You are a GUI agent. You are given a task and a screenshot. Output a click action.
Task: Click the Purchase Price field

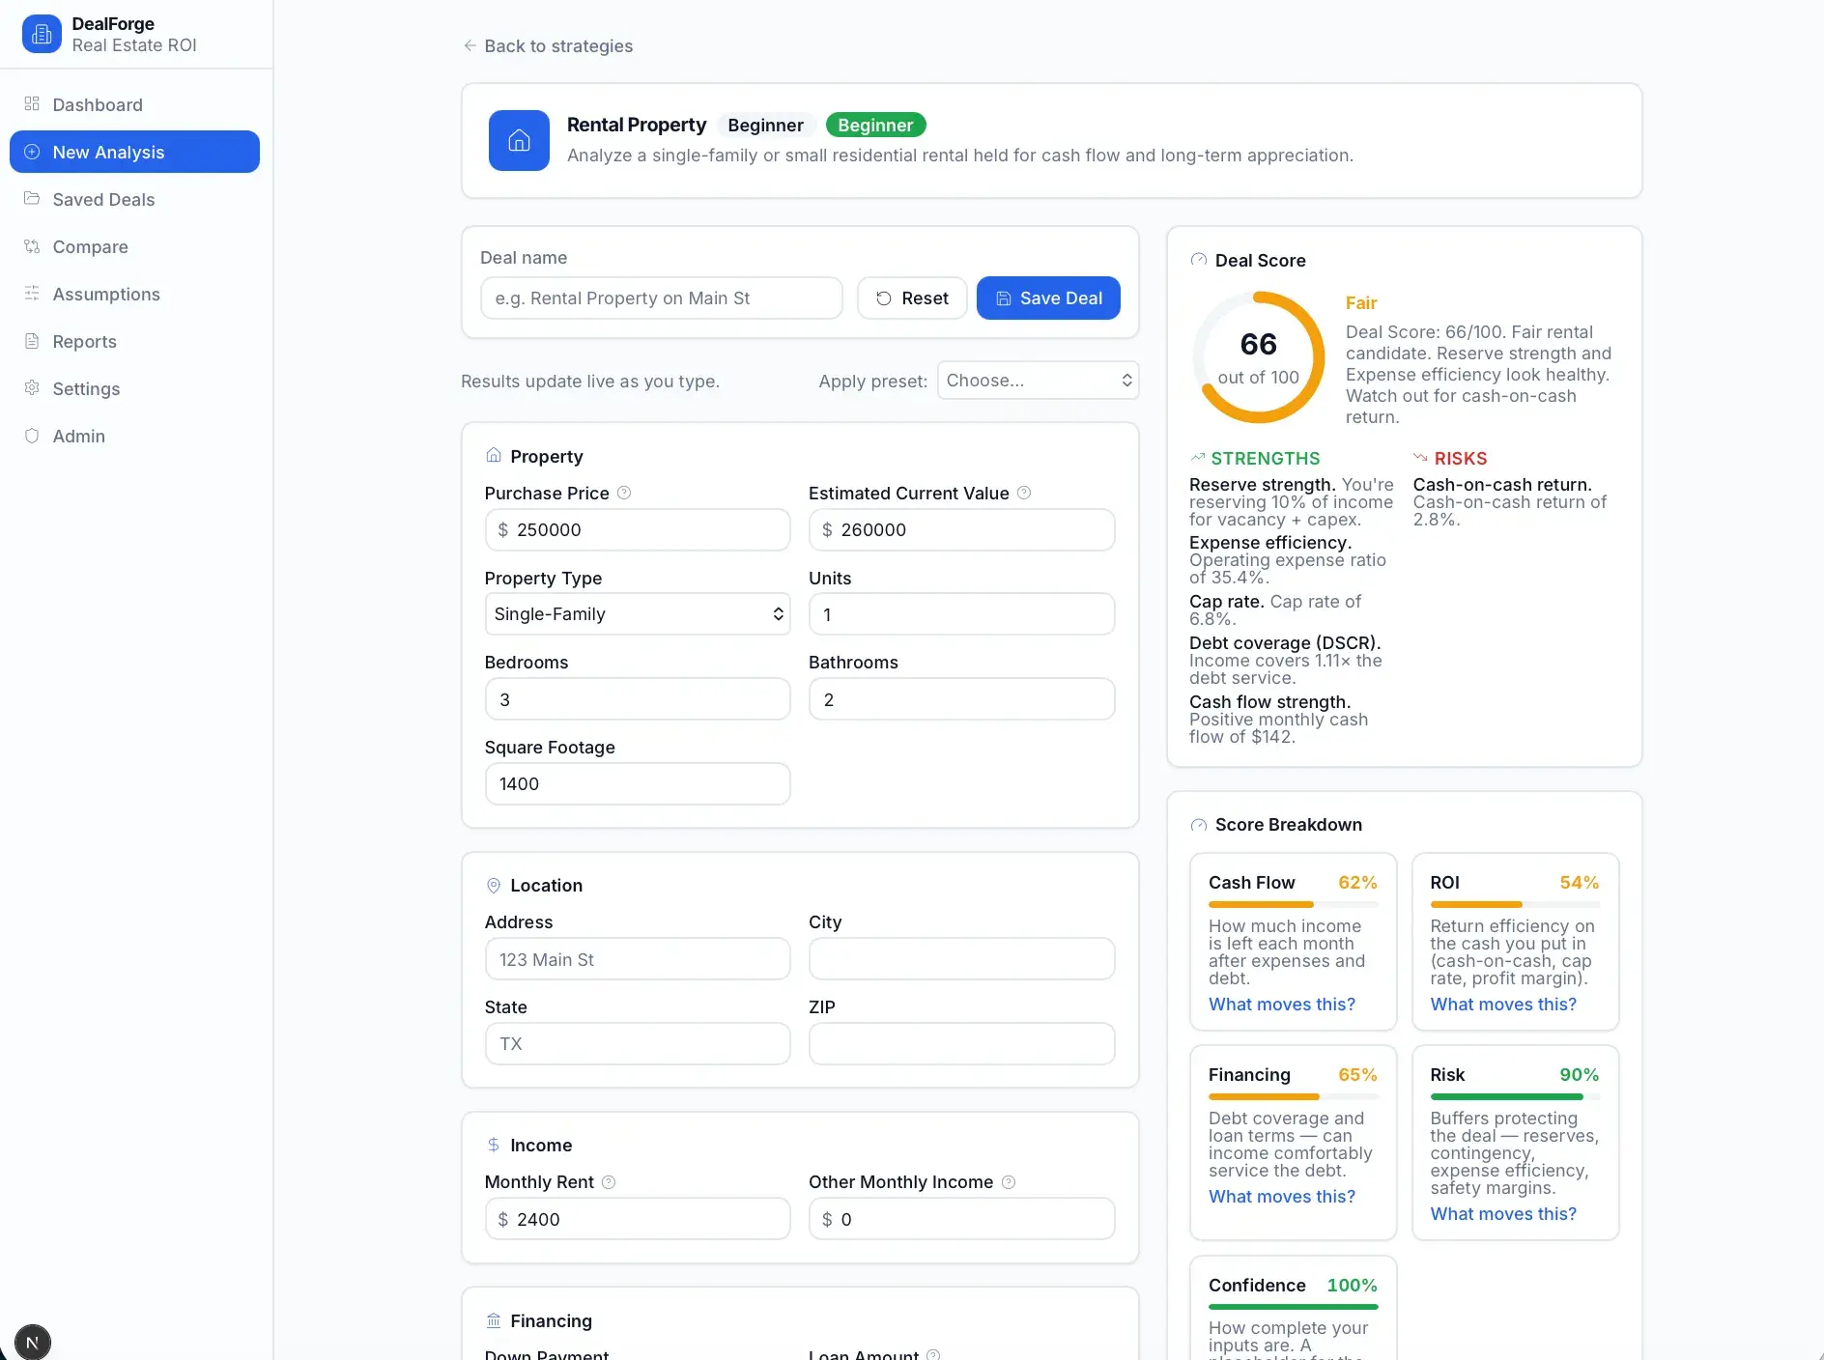point(638,529)
